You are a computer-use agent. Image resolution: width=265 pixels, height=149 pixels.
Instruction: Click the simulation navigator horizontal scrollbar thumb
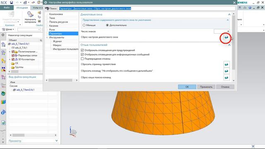click(x=15, y=72)
